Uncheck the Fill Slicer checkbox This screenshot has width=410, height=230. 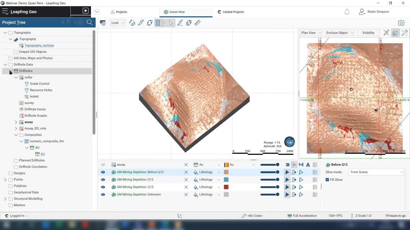tap(327, 180)
